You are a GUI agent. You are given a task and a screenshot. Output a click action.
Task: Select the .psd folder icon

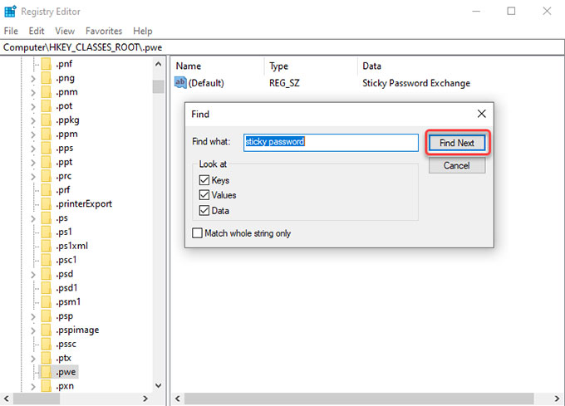click(x=47, y=274)
